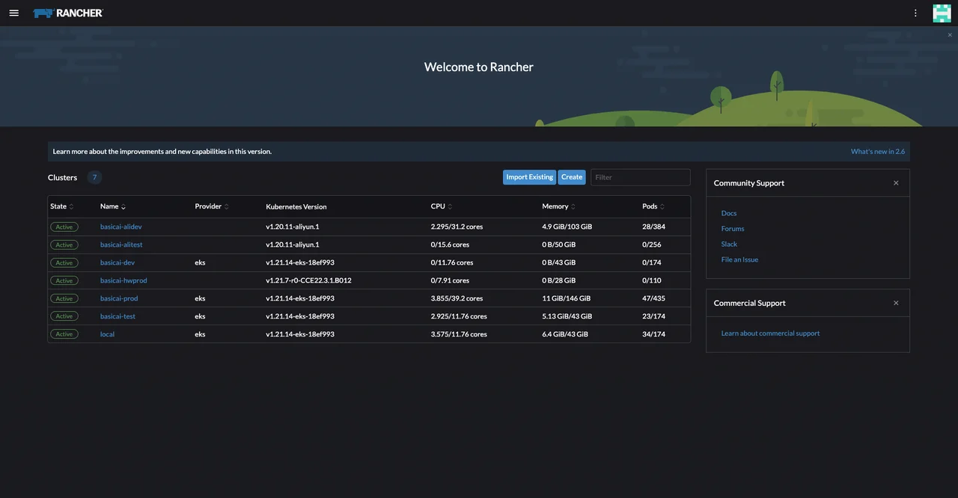Focus the cluster Filter input field
Viewport: 958px width, 498px height.
click(x=640, y=177)
